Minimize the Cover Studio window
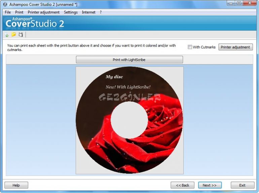Screen dimensions: 259x193 coord(231,3)
